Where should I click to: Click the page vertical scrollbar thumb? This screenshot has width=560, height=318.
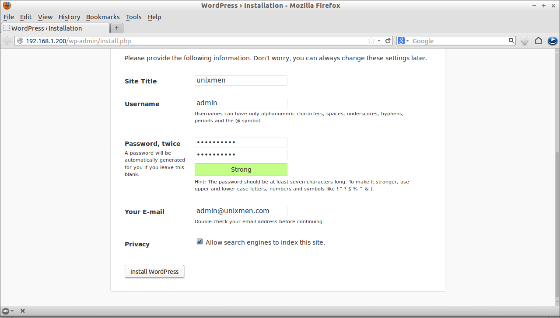557,225
